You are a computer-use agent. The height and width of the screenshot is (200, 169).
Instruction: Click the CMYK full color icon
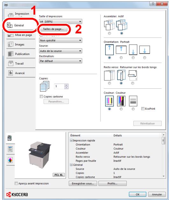click(109, 101)
